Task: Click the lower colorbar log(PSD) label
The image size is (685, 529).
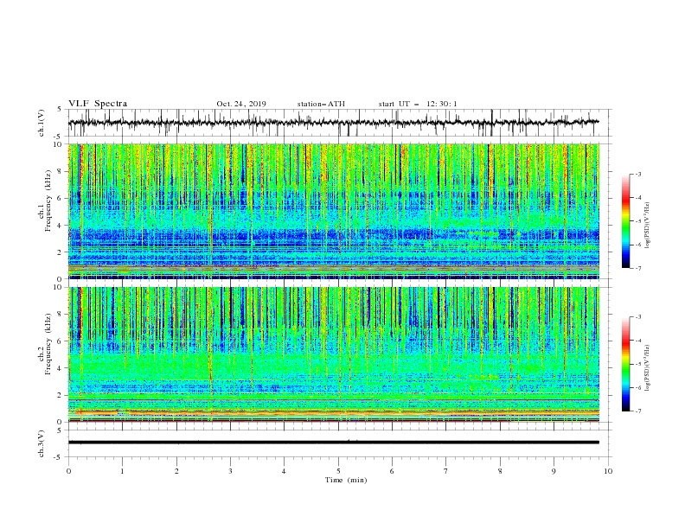Action: point(648,367)
